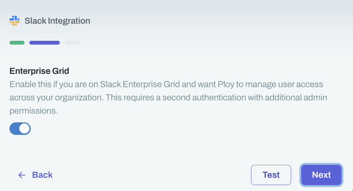Viewport: 353px width, 191px height.
Task: Click the word 'permissions.' in the description
Action: coord(34,111)
